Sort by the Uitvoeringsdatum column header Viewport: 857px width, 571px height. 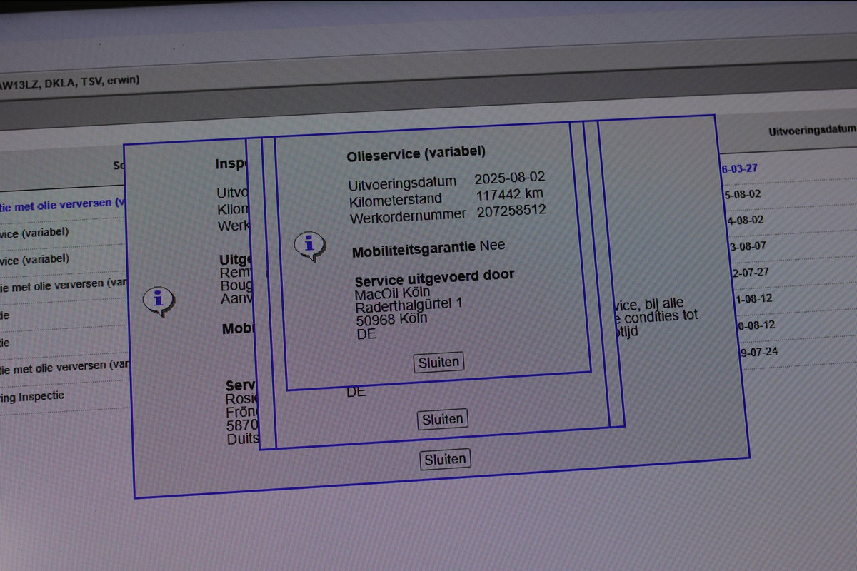point(811,131)
